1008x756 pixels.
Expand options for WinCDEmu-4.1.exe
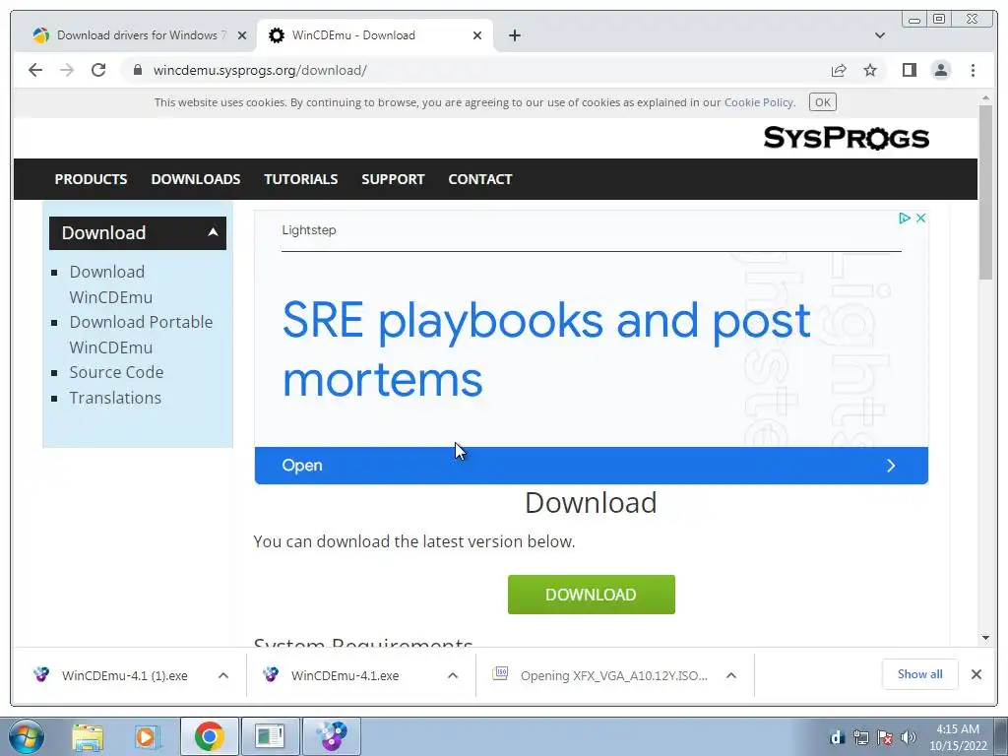[453, 675]
